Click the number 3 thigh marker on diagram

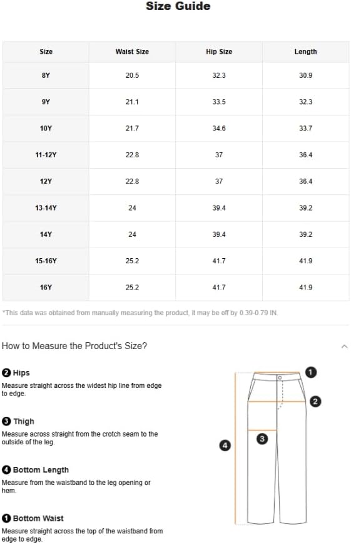pos(262,439)
